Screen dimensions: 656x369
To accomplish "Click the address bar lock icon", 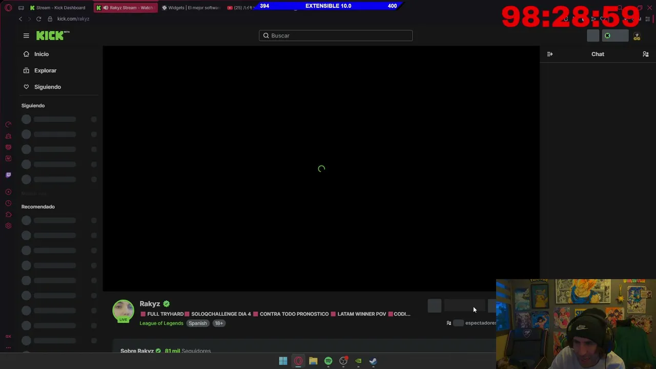I will point(50,19).
